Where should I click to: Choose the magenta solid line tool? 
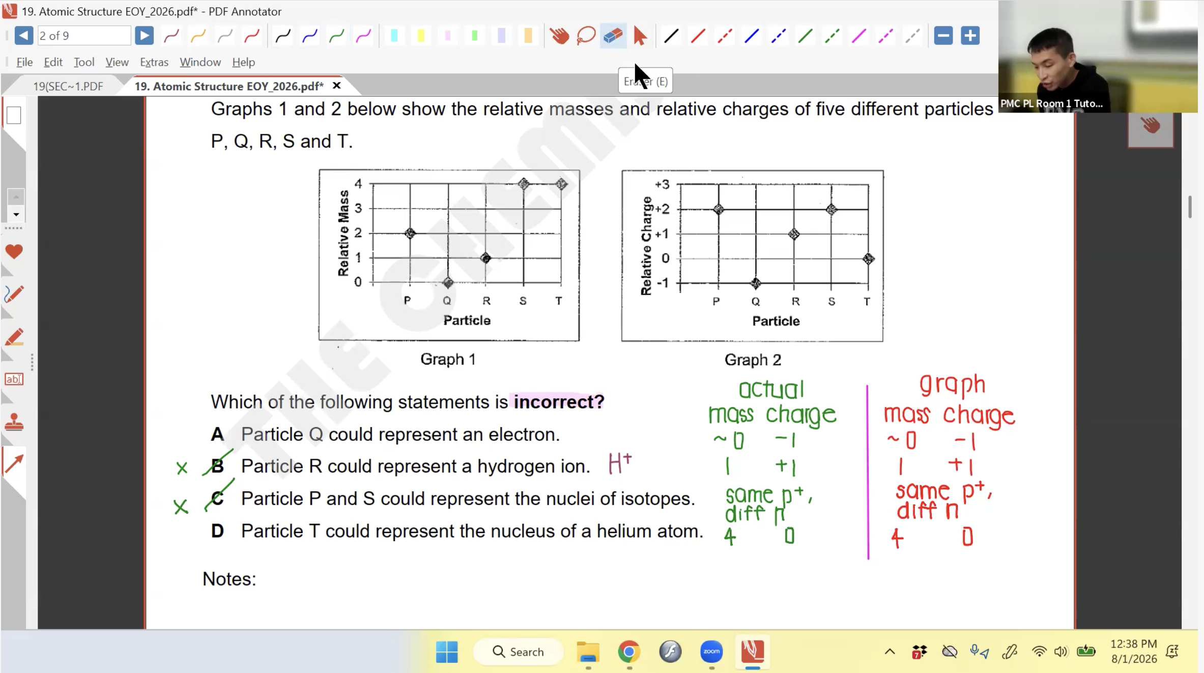pos(859,36)
